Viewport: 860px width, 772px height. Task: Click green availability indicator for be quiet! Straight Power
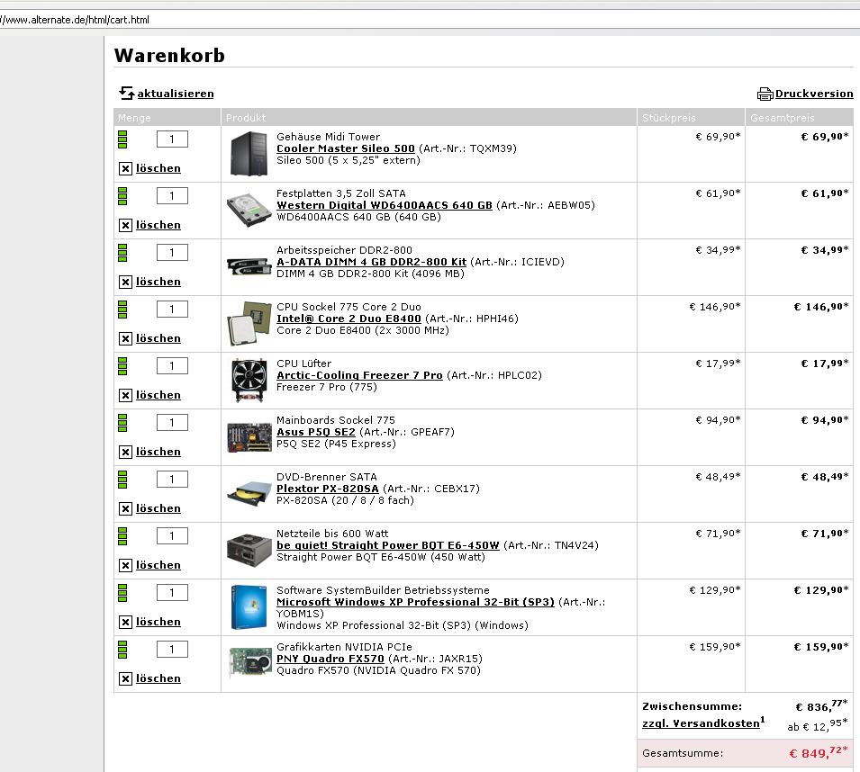coord(122,536)
